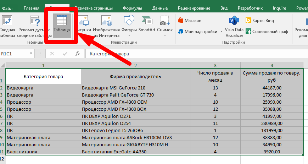Select cell Процессор AMD FX-4300 BOX
Image resolution: width=308 pixels, height=164 pixels.
(x=135, y=109)
